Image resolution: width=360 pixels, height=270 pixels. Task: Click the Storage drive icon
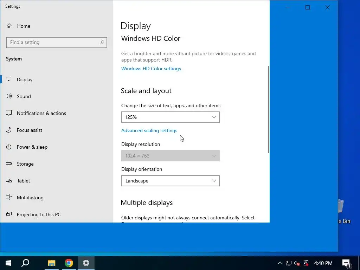[x=9, y=164]
